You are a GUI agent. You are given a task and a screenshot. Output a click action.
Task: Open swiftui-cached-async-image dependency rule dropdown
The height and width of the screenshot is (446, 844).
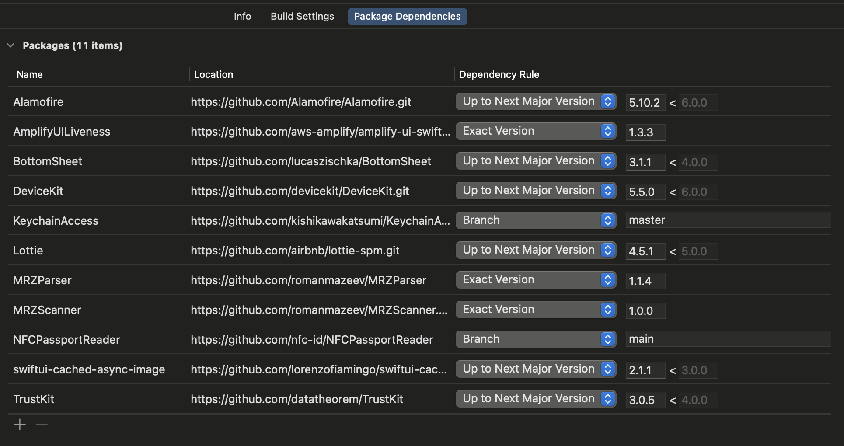(x=536, y=369)
